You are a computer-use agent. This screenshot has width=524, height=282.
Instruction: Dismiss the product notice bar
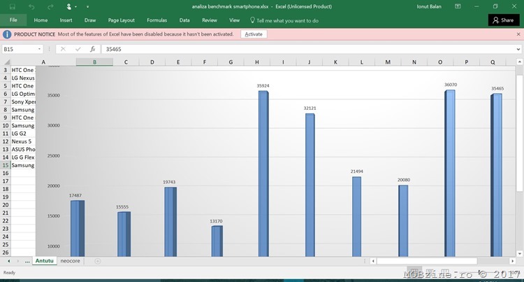coord(518,34)
